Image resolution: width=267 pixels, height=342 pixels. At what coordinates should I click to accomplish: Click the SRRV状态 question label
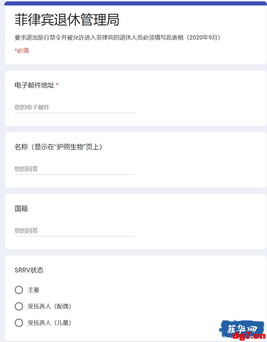coord(29,270)
